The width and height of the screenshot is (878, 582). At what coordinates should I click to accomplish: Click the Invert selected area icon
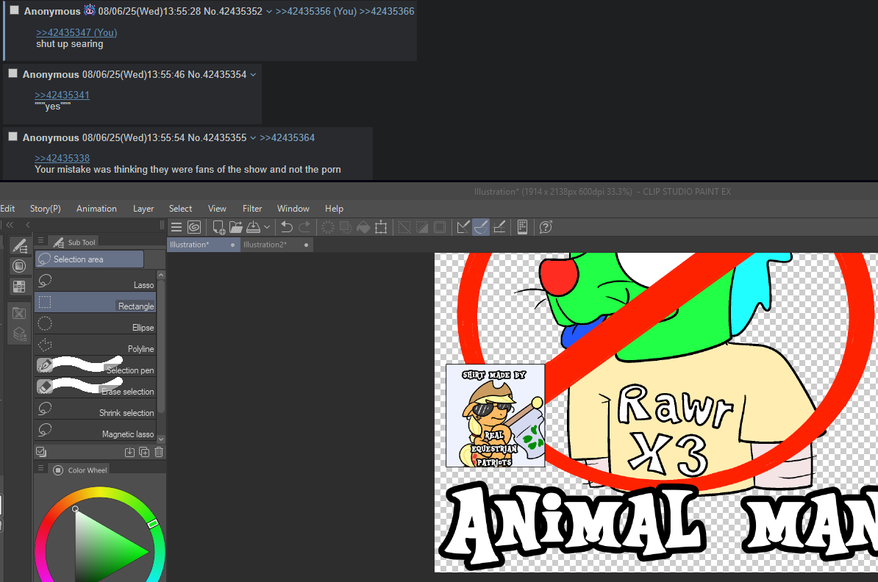click(x=422, y=227)
